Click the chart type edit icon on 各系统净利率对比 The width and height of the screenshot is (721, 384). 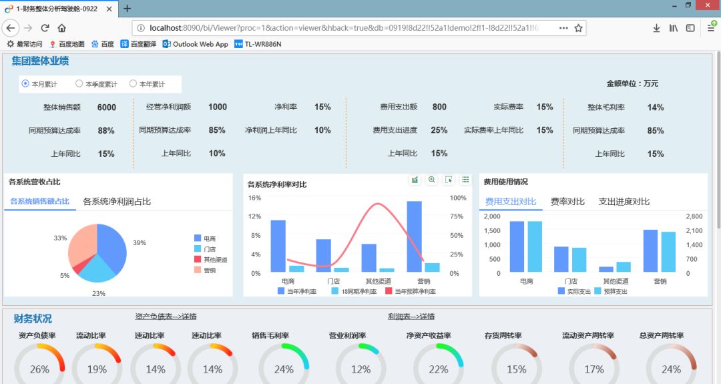coord(415,180)
